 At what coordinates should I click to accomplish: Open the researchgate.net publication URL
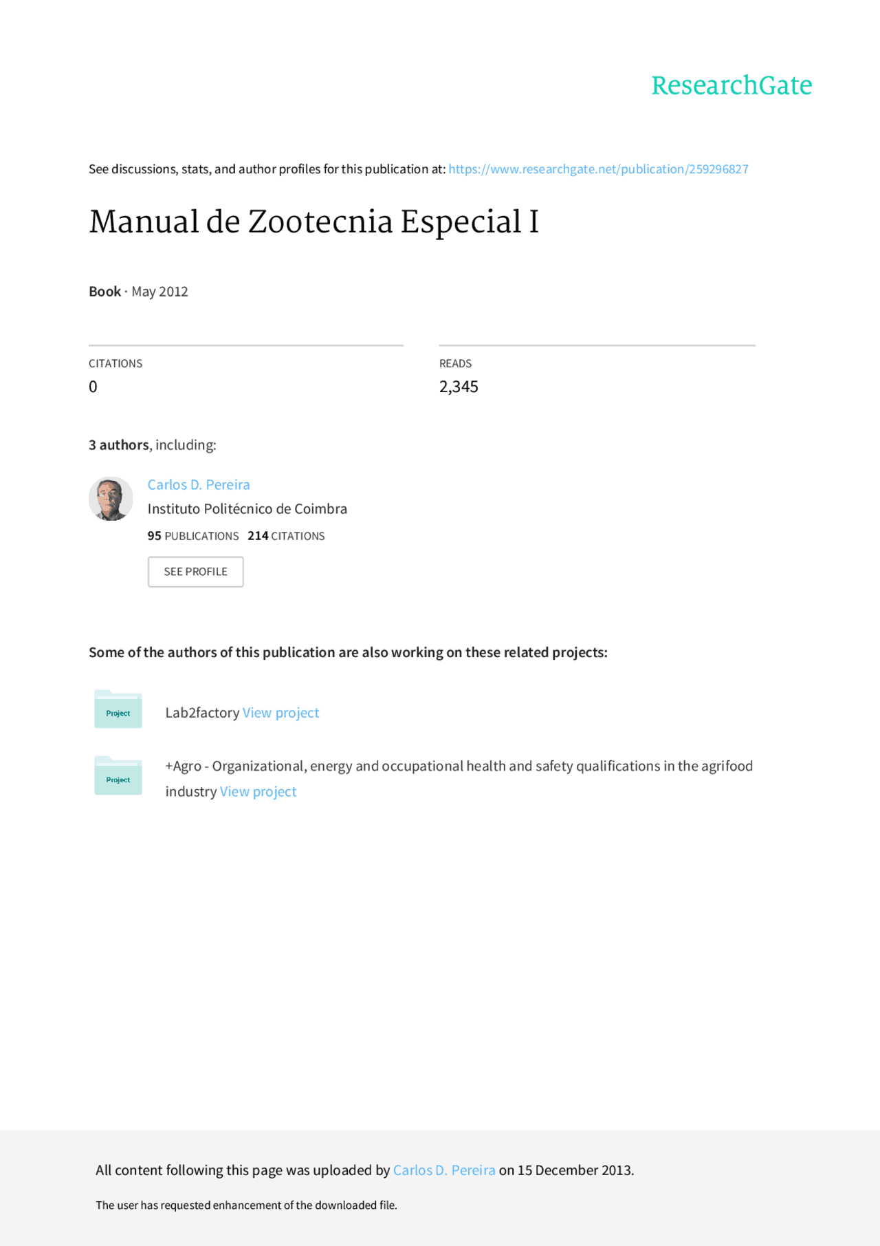click(598, 169)
